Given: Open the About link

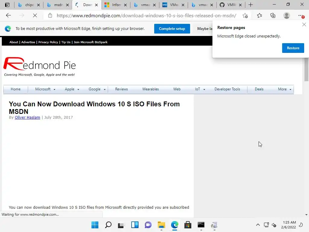Looking at the screenshot, I should [x=14, y=42].
